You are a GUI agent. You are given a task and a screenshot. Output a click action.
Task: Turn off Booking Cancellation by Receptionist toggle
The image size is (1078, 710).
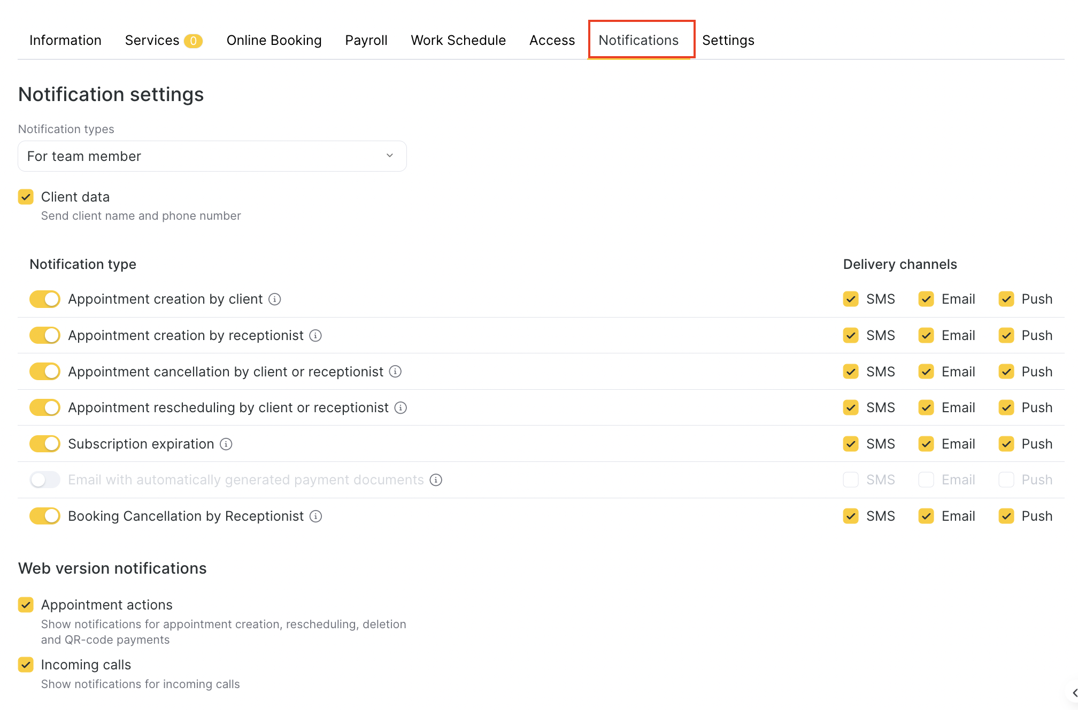coord(45,516)
